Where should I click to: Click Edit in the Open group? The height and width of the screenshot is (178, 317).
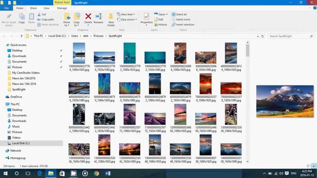[x=159, y=19]
